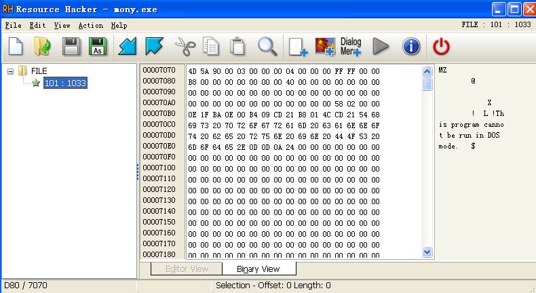
Task: Open Find with the magnifying glass
Action: [x=267, y=47]
